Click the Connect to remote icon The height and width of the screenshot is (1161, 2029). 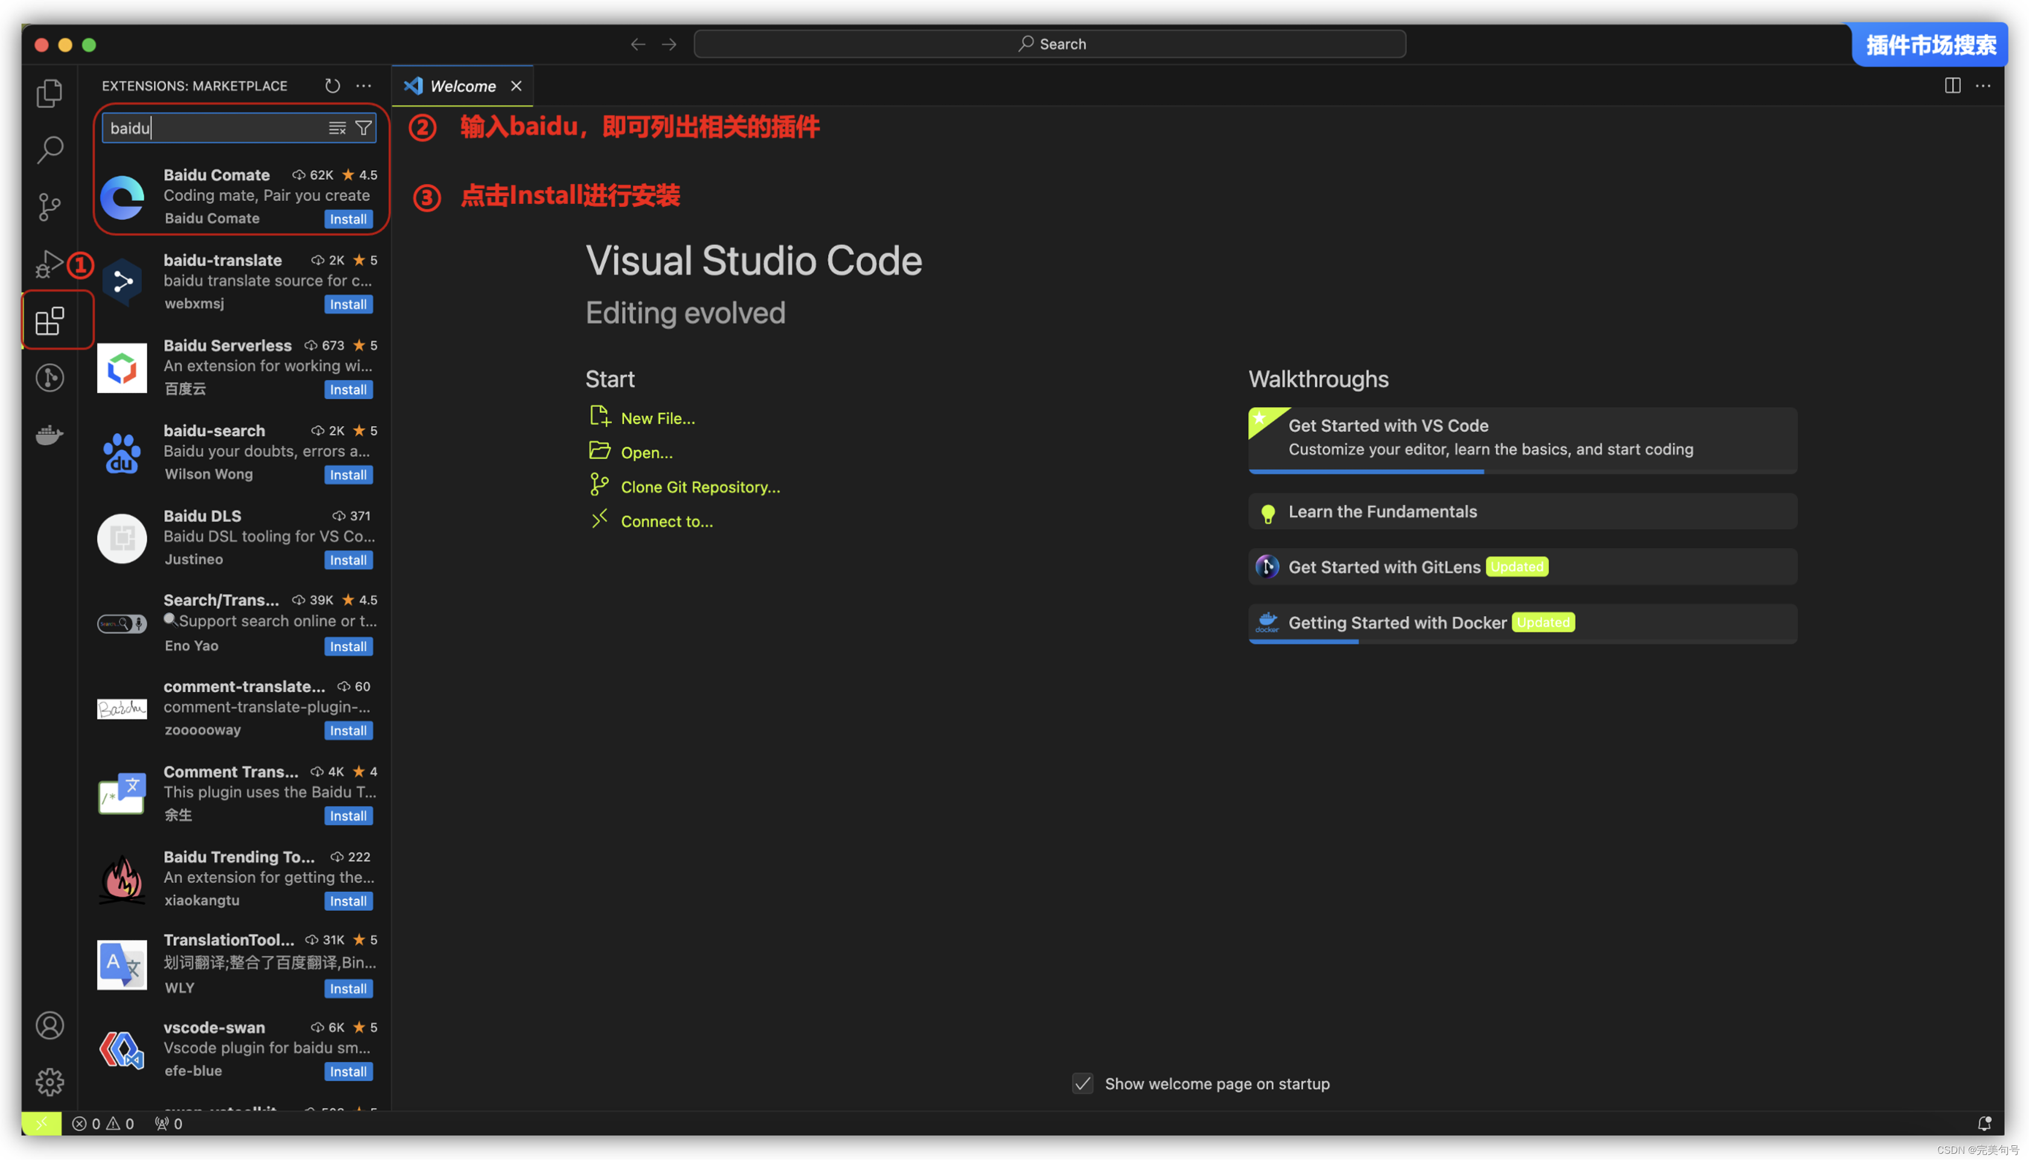click(x=599, y=519)
